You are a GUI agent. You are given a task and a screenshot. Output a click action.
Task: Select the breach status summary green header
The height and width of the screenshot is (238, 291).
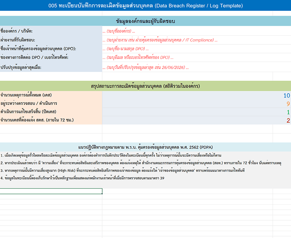coord(145,86)
